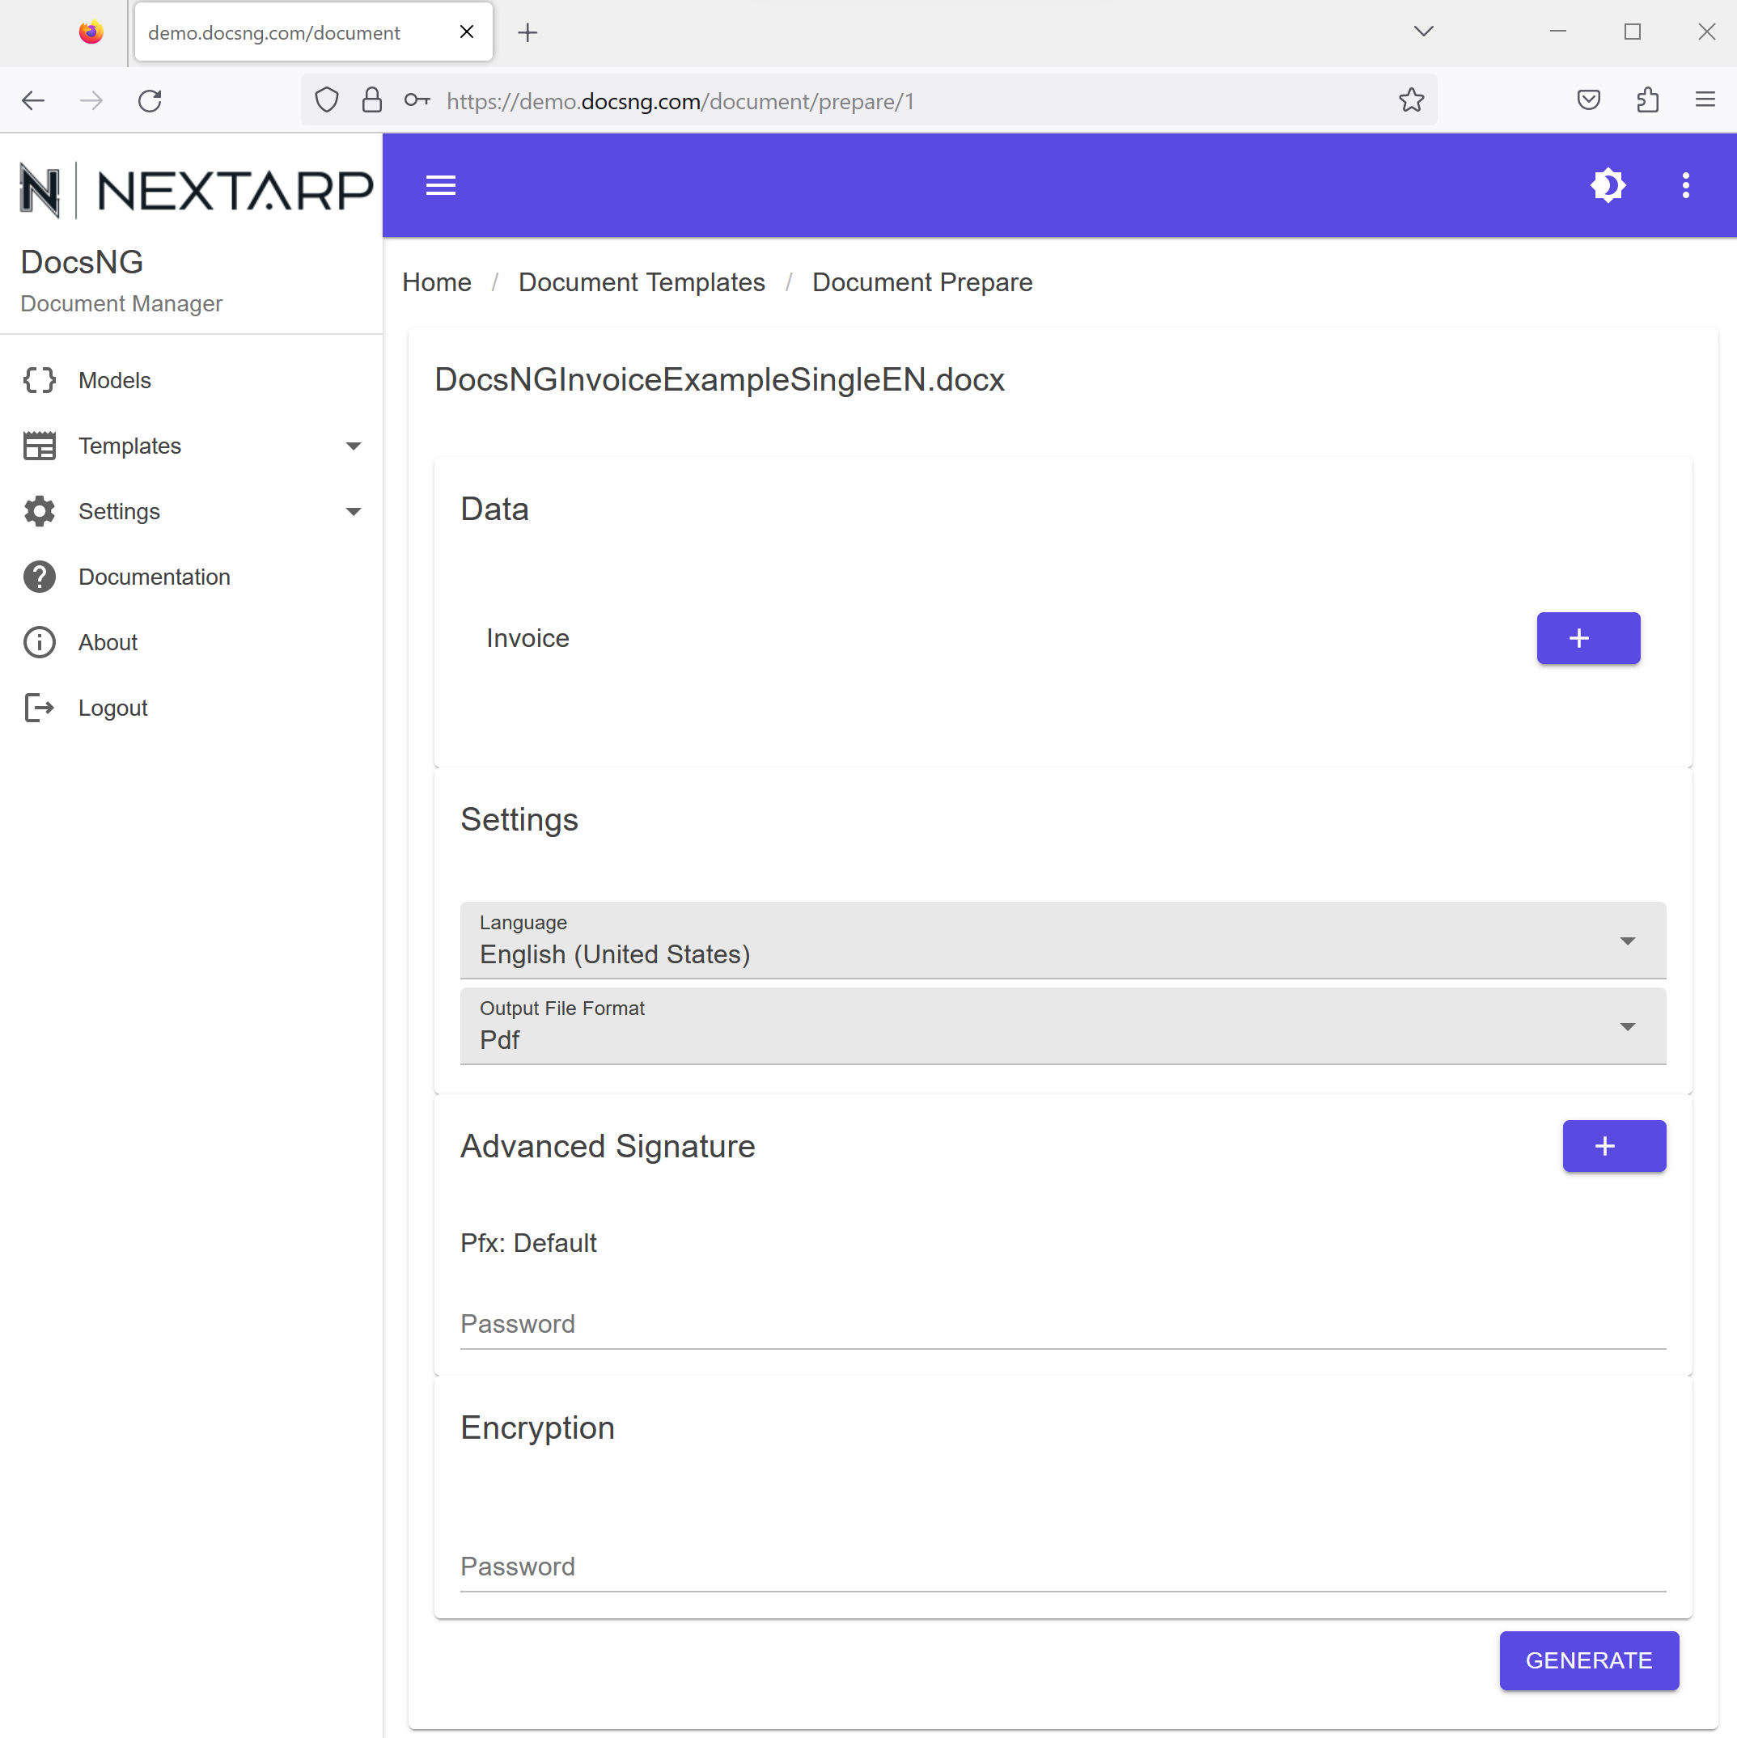Go to Home breadcrumb
1737x1738 pixels.
(437, 282)
